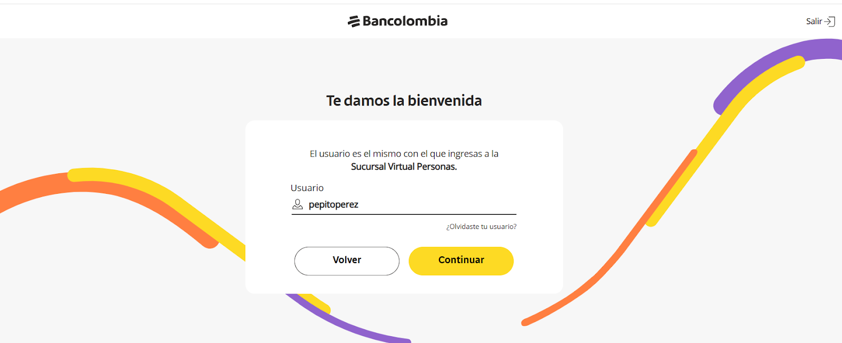Click the heading Te damos la bienvenida

tap(404, 100)
